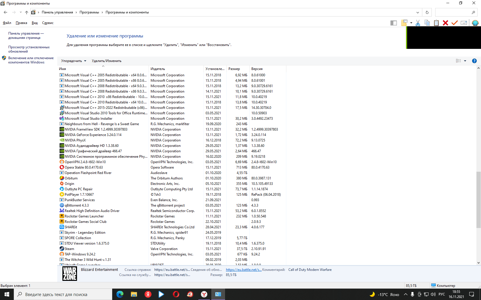Image resolution: width=481 pixels, height=300 pixels.
Task: Open the Сервис menu
Action: tap(48, 23)
